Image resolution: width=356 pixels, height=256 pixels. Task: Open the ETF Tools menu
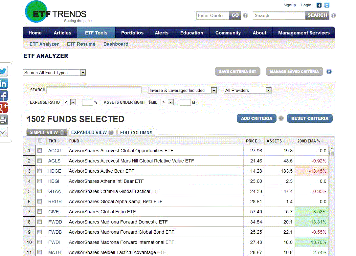pos(96,33)
